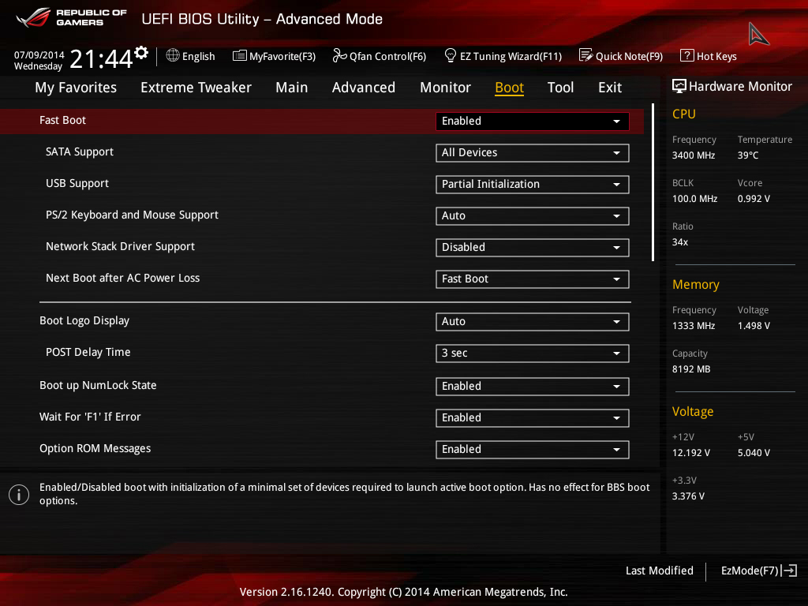The width and height of the screenshot is (808, 606).
Task: Open Quick Note notepad icon
Action: (x=586, y=55)
